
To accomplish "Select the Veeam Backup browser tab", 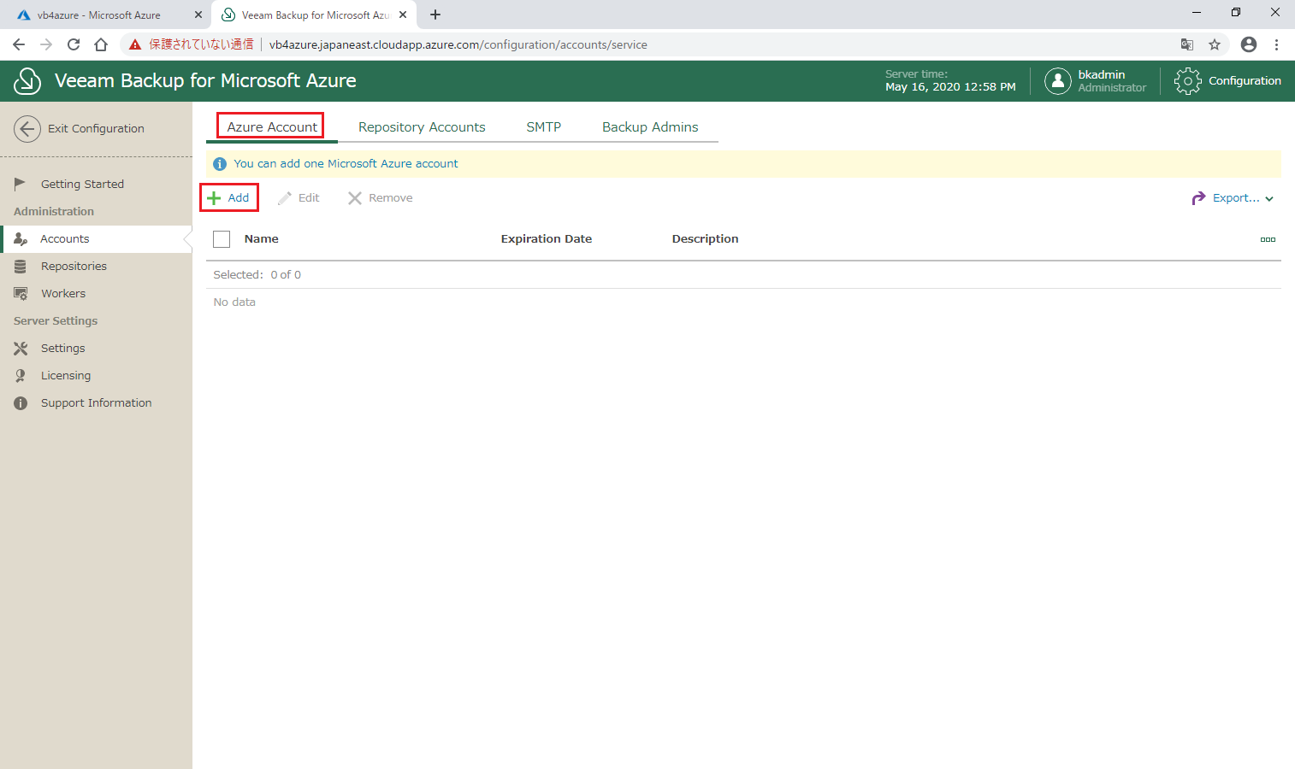I will click(x=313, y=15).
